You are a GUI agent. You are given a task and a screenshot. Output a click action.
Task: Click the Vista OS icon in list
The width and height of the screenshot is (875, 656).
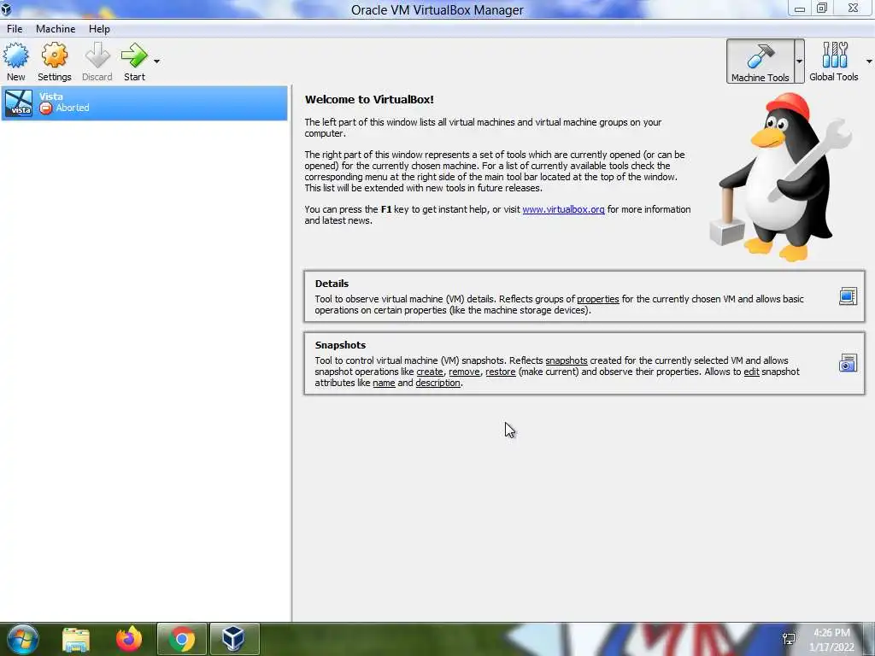click(19, 103)
